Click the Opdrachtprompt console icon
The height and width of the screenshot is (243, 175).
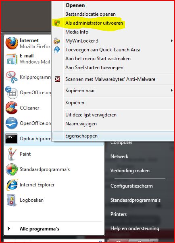coord(11,138)
